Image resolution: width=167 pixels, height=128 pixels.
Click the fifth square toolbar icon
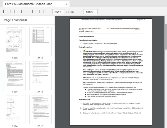tap(34, 12)
